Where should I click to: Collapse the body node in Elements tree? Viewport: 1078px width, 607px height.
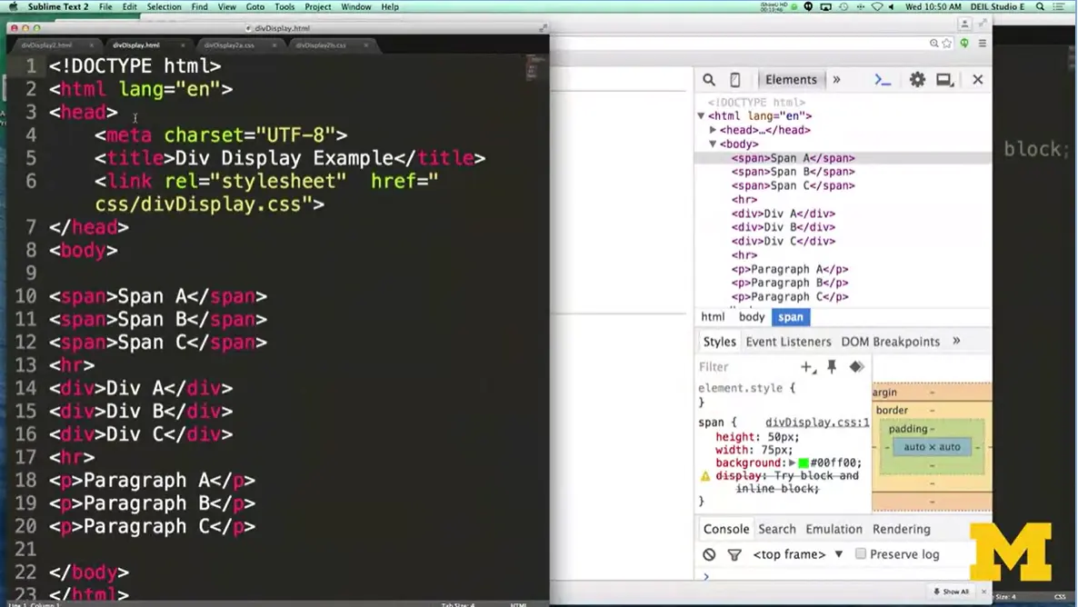tap(713, 144)
